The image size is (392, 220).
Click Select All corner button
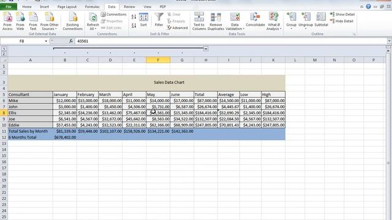tap(4, 60)
